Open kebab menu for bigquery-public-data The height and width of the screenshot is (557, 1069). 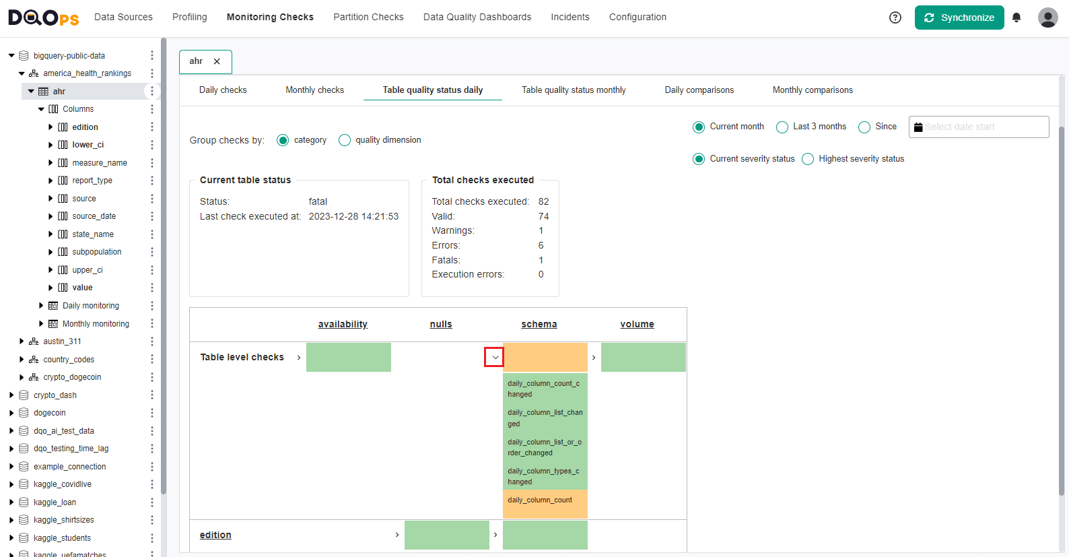[x=152, y=55]
